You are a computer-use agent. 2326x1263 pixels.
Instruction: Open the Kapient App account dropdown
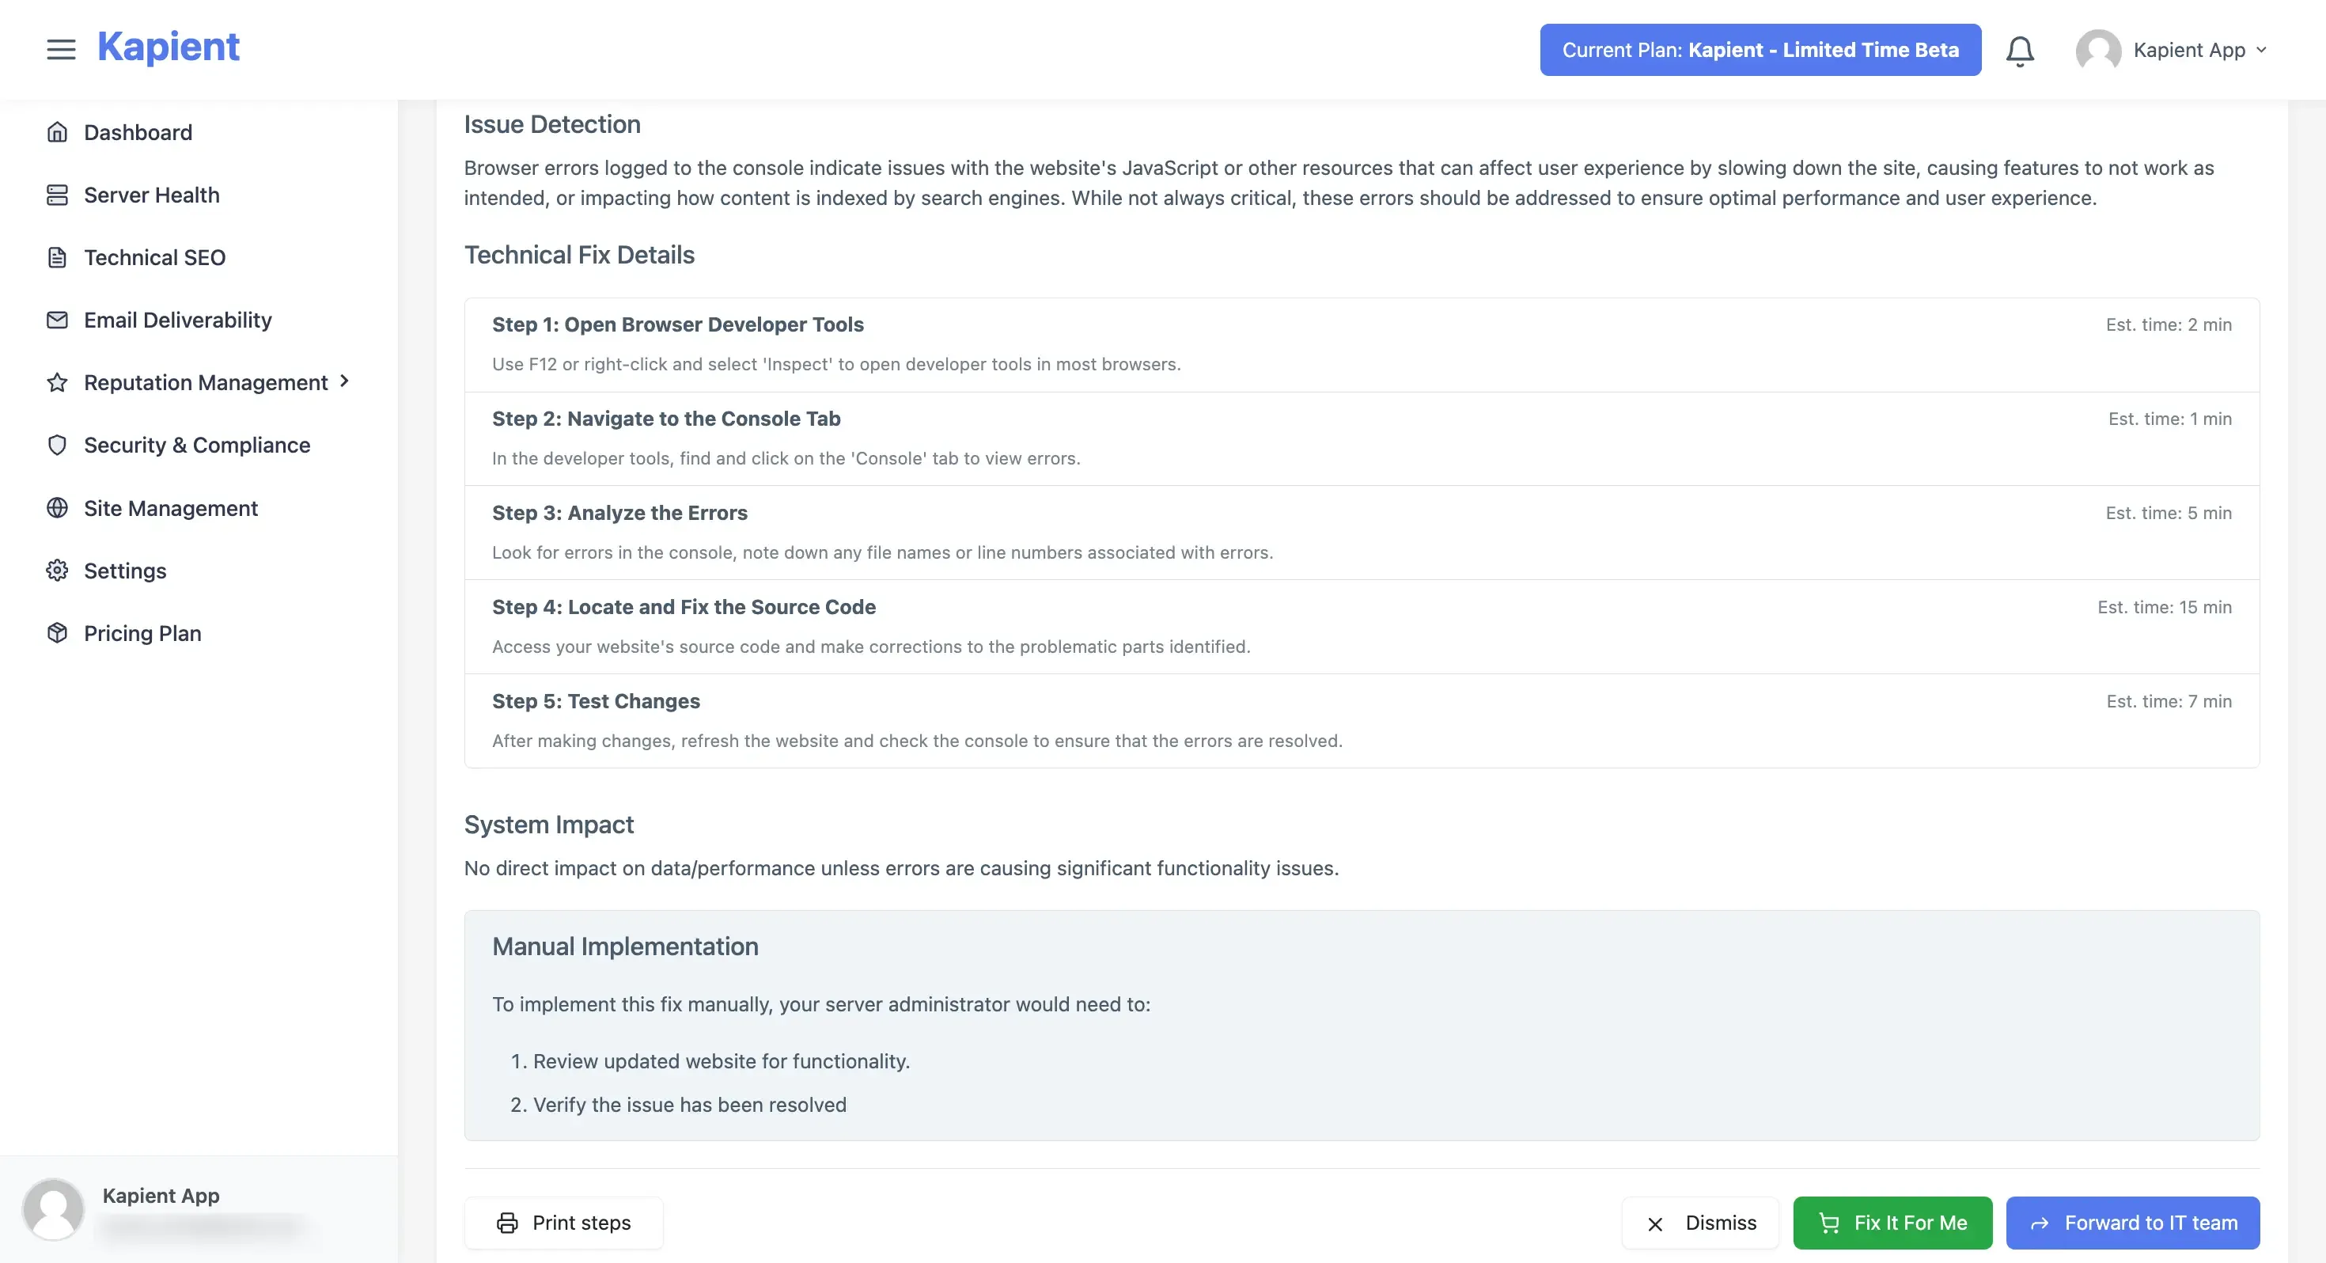(2172, 50)
